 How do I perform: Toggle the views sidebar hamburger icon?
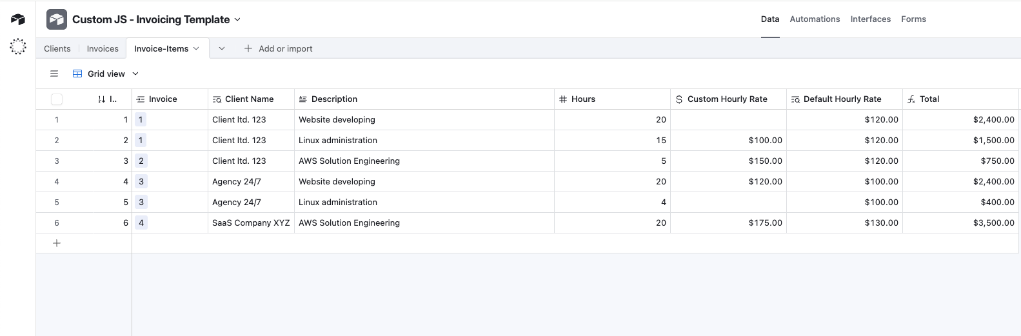pyautogui.click(x=54, y=74)
